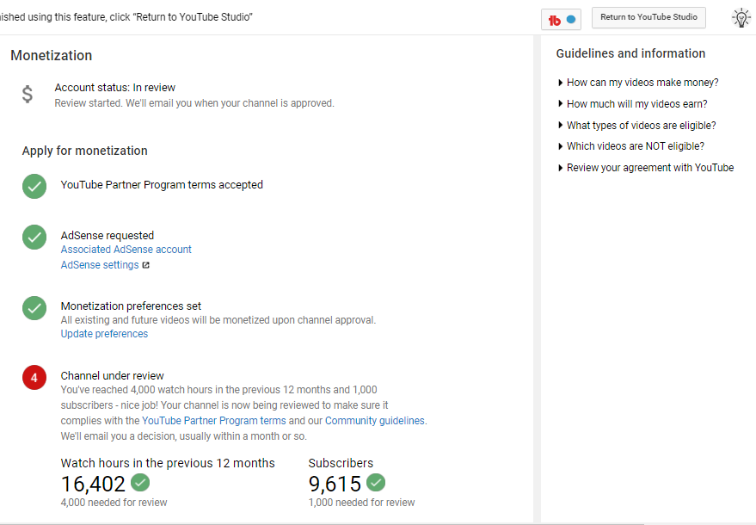
Task: Expand Which videos are NOT eligible?
Action: point(630,146)
